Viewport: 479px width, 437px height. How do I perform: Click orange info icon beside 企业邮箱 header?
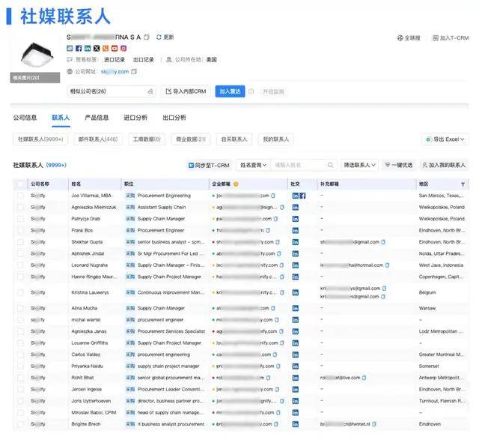[x=236, y=184]
